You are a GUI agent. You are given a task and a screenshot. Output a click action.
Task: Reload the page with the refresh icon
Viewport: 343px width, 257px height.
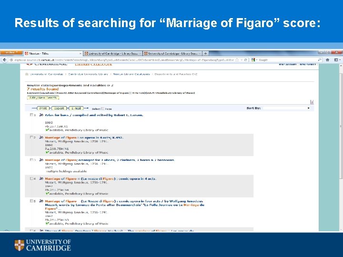pos(246,60)
